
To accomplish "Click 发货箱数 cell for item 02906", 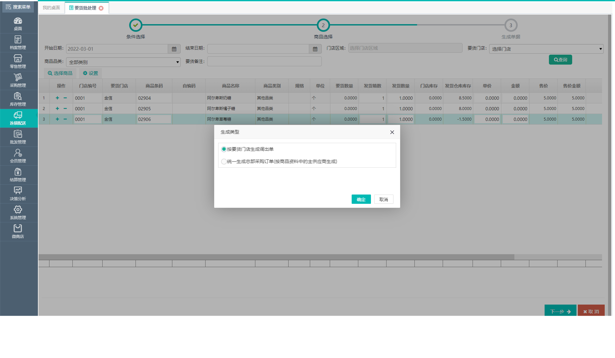I will pyautogui.click(x=372, y=119).
